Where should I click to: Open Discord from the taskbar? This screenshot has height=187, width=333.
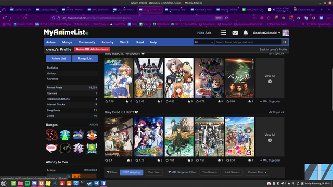click(x=34, y=183)
